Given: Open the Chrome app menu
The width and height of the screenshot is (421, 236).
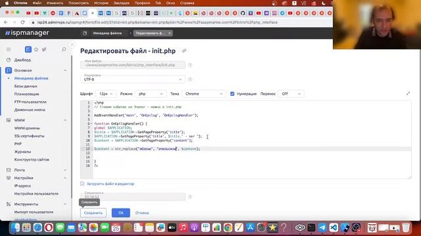Looking at the screenshot, I should (20, 3).
